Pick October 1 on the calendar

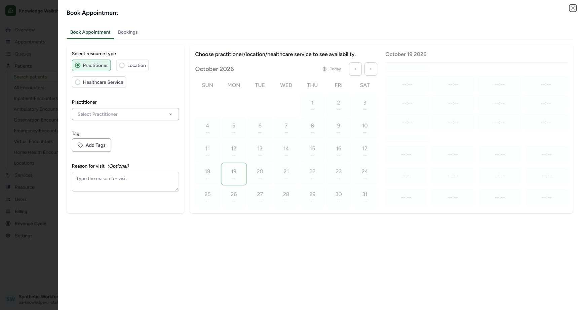(312, 105)
